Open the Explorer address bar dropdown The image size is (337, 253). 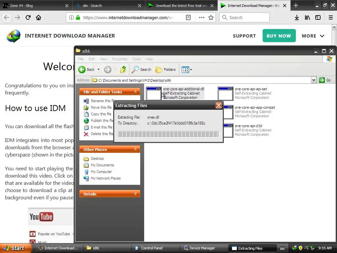pos(314,80)
